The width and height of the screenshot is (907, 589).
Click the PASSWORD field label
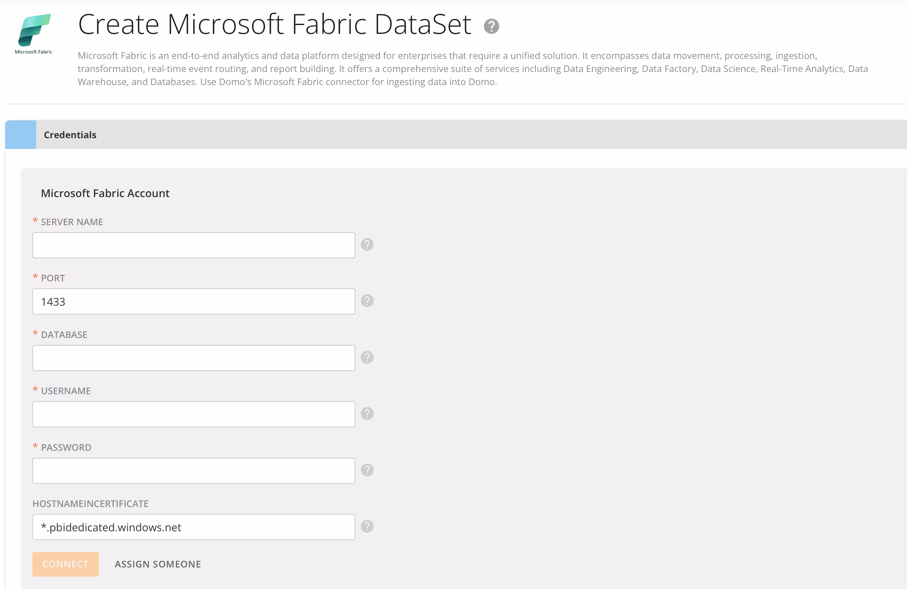[66, 448]
